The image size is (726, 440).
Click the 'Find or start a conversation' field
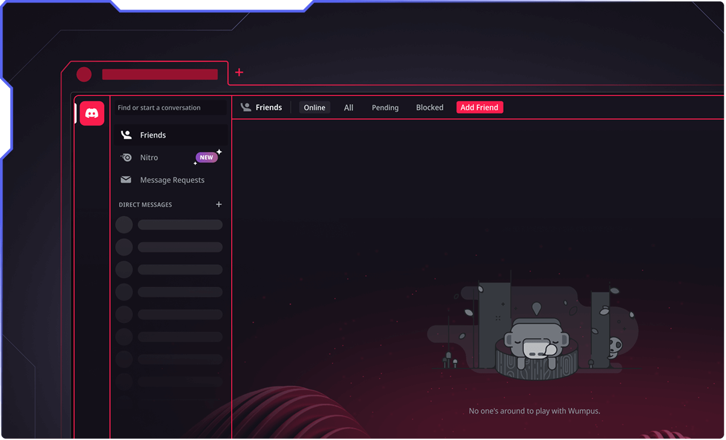click(x=170, y=108)
